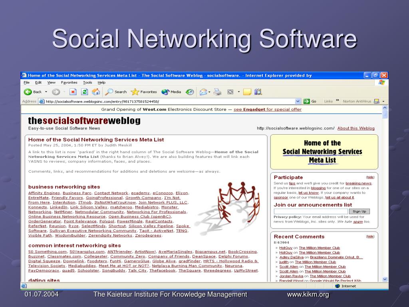This screenshot has height=307, width=409.
Task: Click the Sign Up button
Action: 359,211
